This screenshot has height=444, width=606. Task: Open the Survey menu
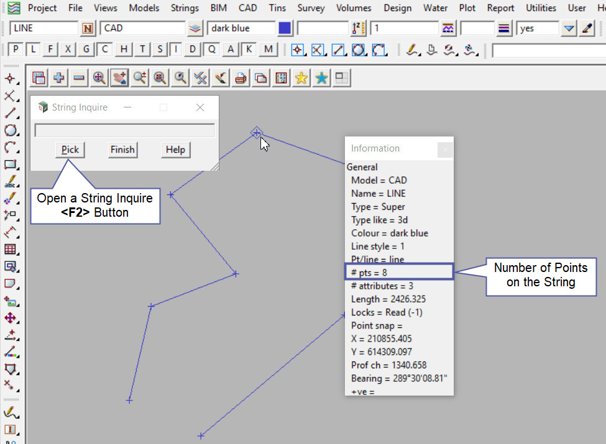tap(311, 8)
